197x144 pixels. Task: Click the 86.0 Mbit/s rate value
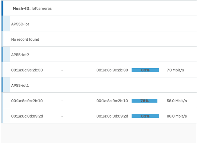tap(176, 116)
